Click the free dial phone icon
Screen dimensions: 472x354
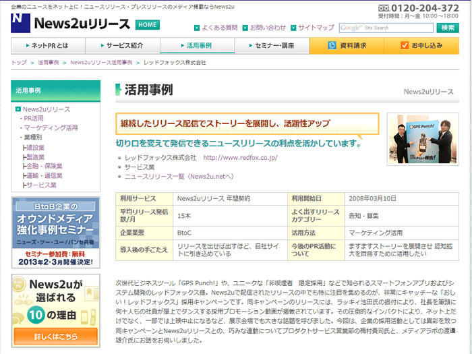(384, 8)
